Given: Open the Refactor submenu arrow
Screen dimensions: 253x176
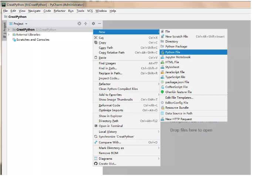Looking at the screenshot, I should tap(158, 84).
